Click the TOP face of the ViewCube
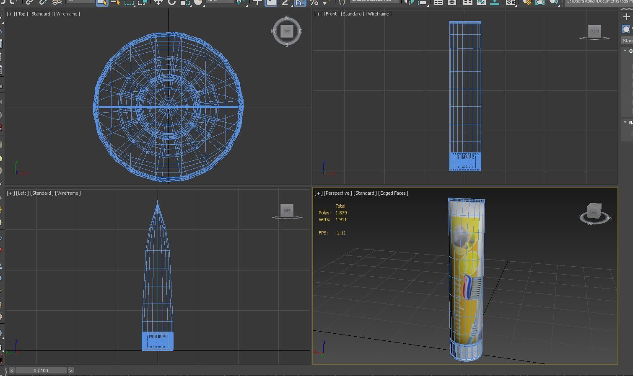This screenshot has height=376, width=633. pos(287,31)
